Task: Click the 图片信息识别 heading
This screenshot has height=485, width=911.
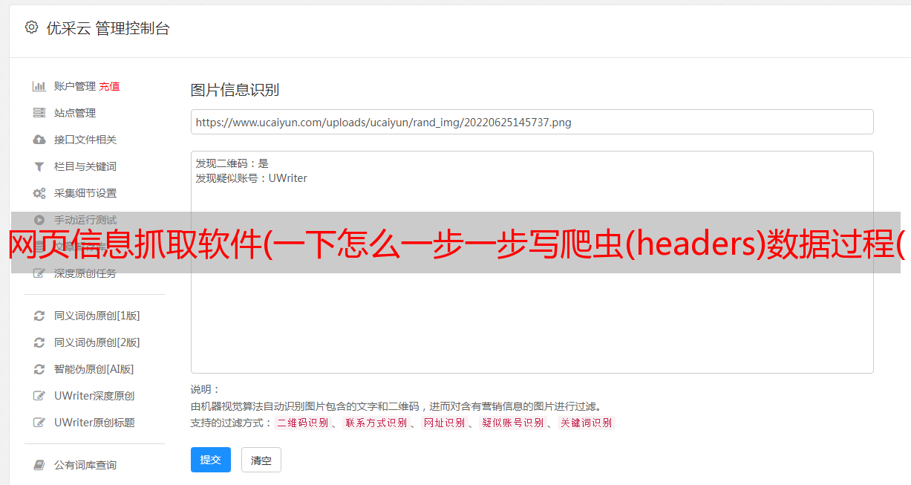Action: [x=235, y=90]
